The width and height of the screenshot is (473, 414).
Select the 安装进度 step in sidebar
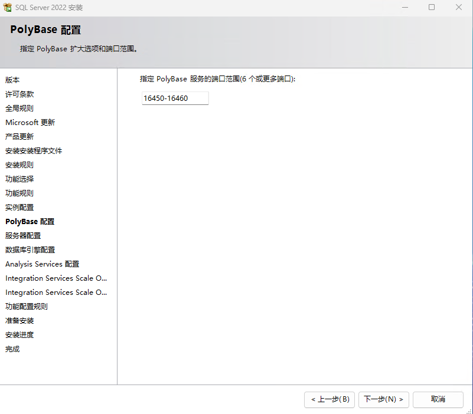19,335
